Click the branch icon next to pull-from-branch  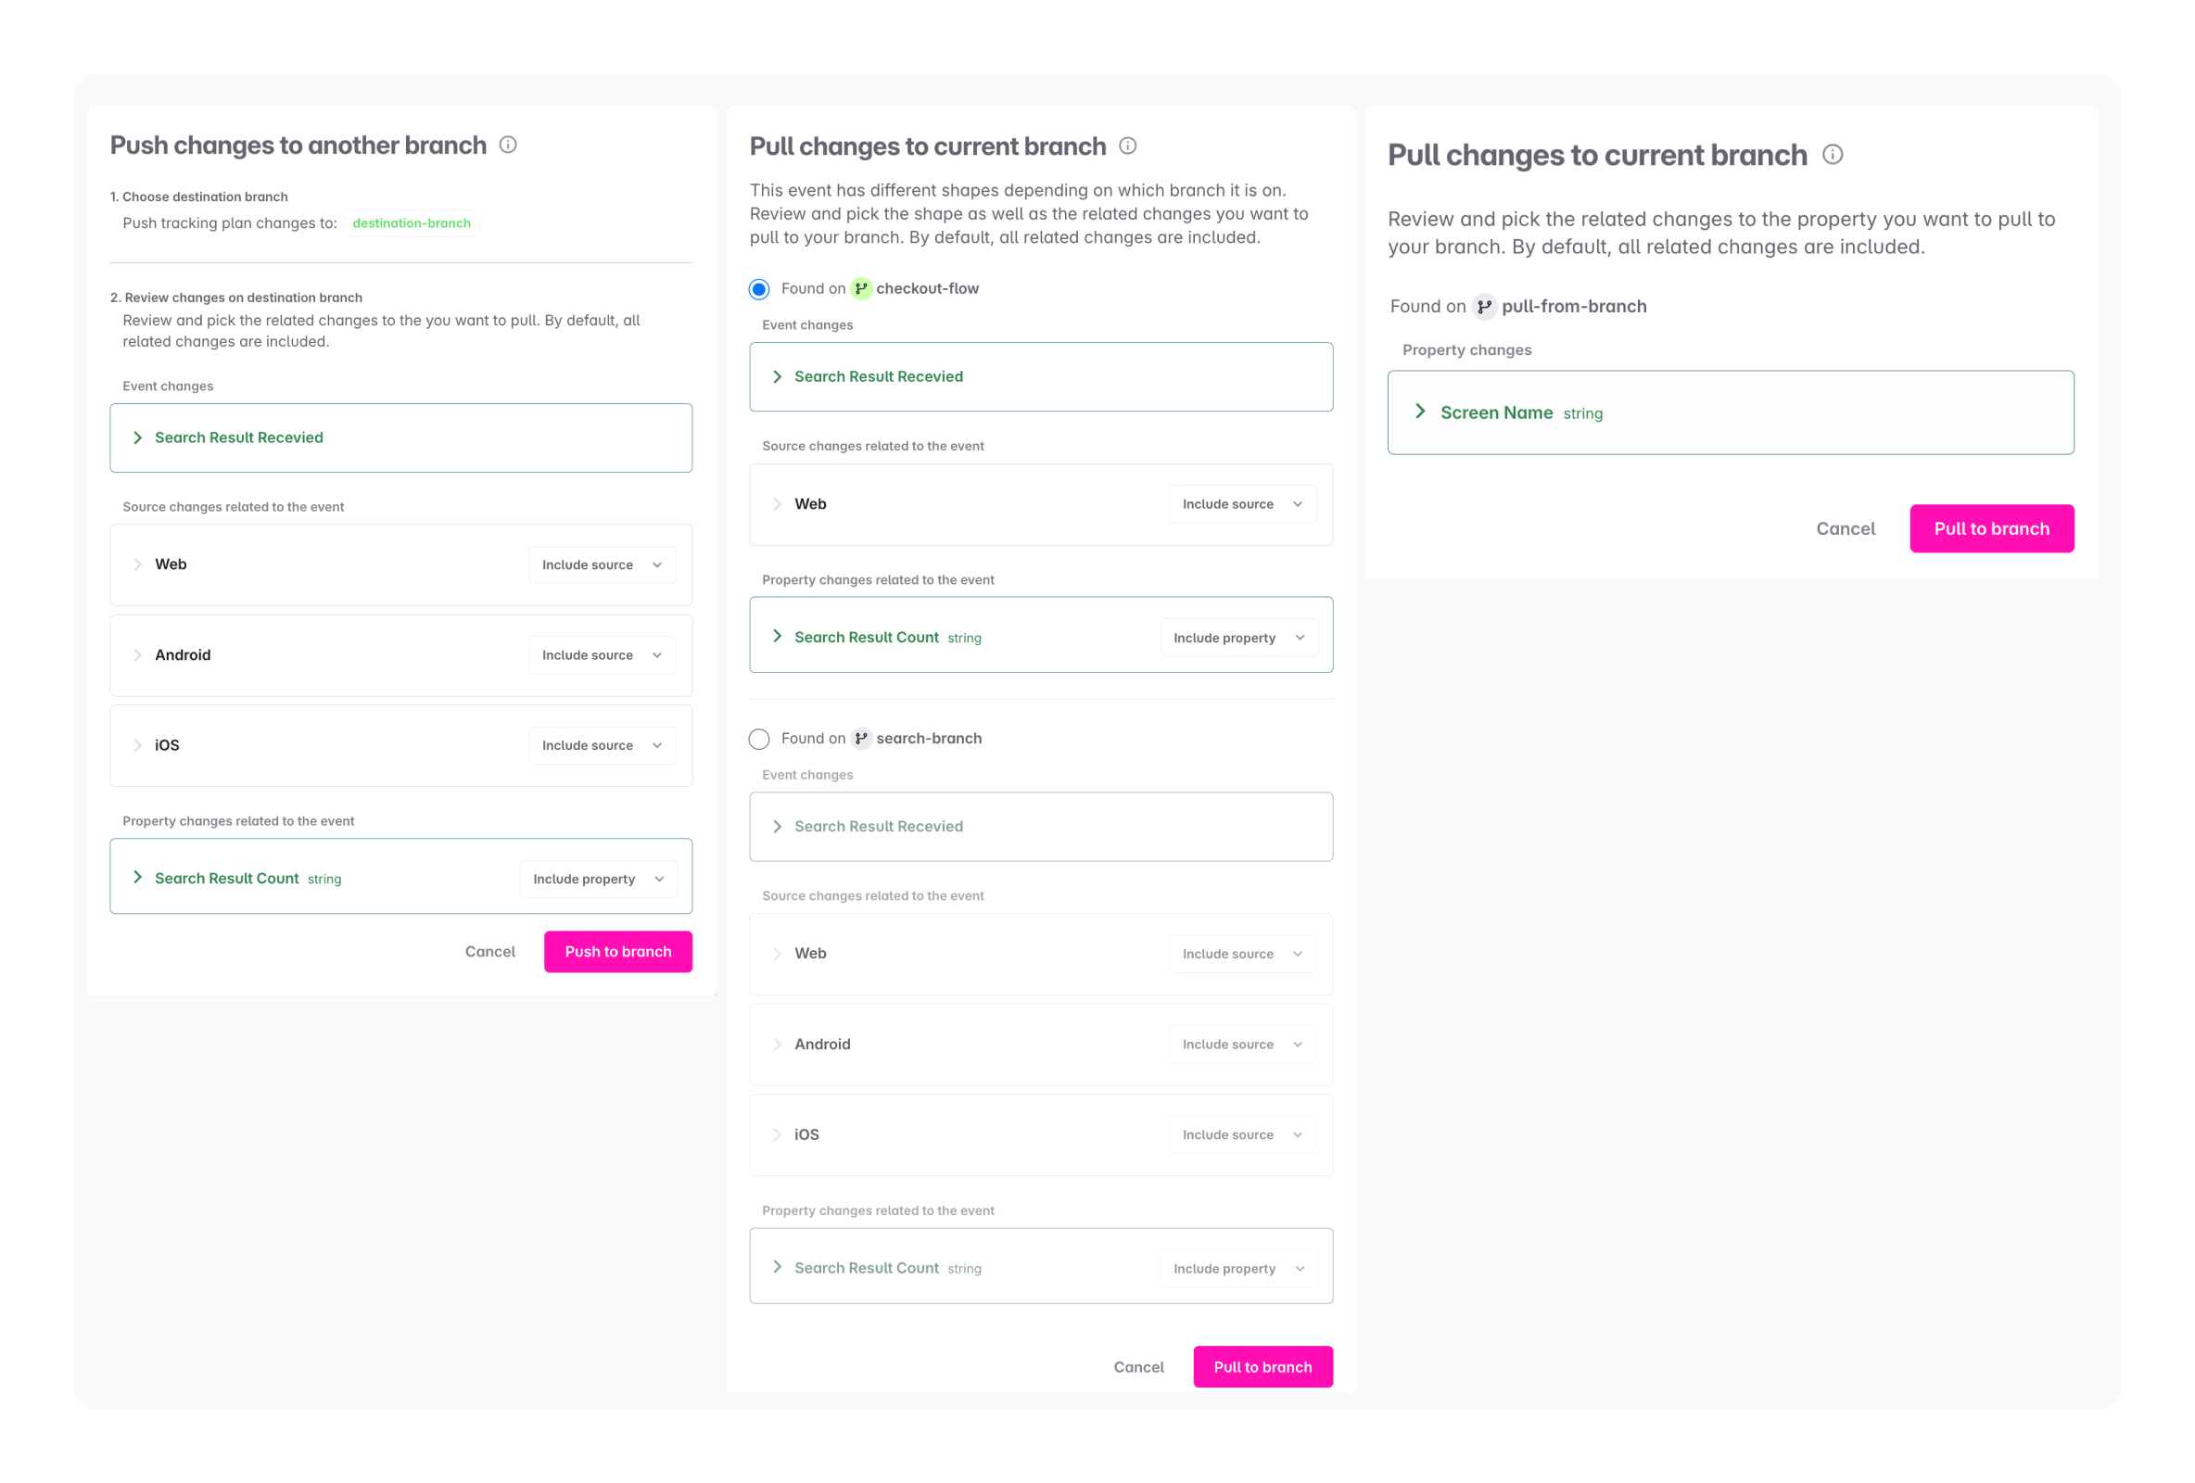click(x=1485, y=306)
